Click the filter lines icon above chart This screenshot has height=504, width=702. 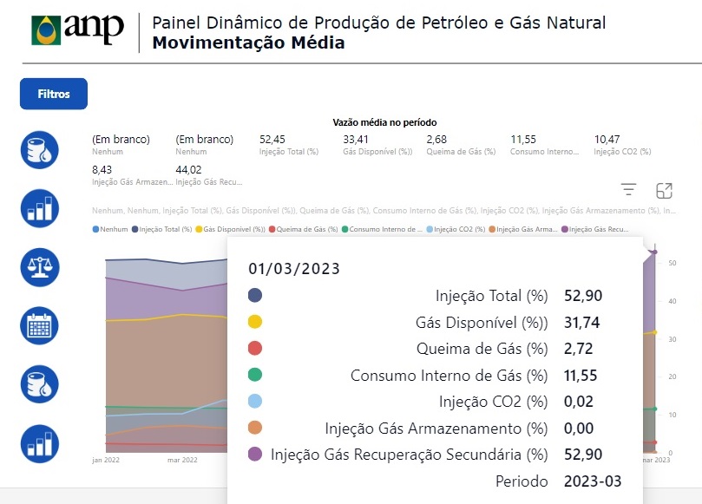pyautogui.click(x=628, y=190)
